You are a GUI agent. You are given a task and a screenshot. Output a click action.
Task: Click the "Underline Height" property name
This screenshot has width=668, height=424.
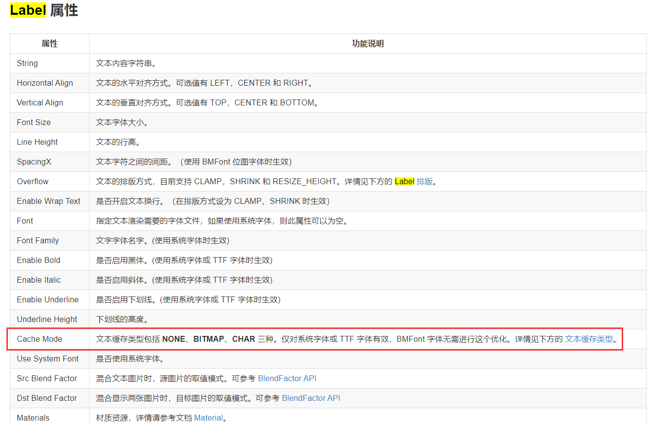point(47,319)
